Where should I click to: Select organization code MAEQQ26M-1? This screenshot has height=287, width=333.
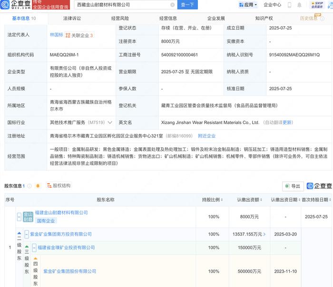pos(64,55)
